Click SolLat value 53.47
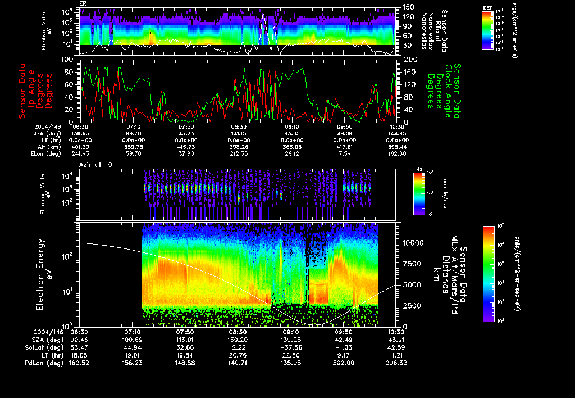This screenshot has height=398, width=575. pyautogui.click(x=79, y=347)
